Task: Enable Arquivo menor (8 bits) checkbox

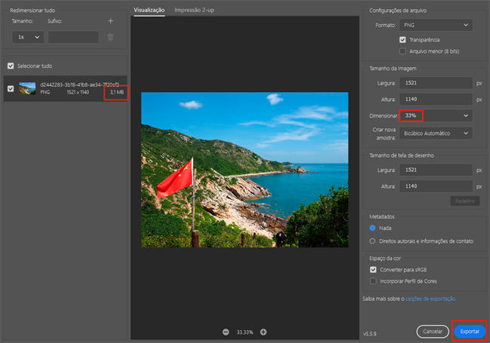Action: (x=403, y=51)
